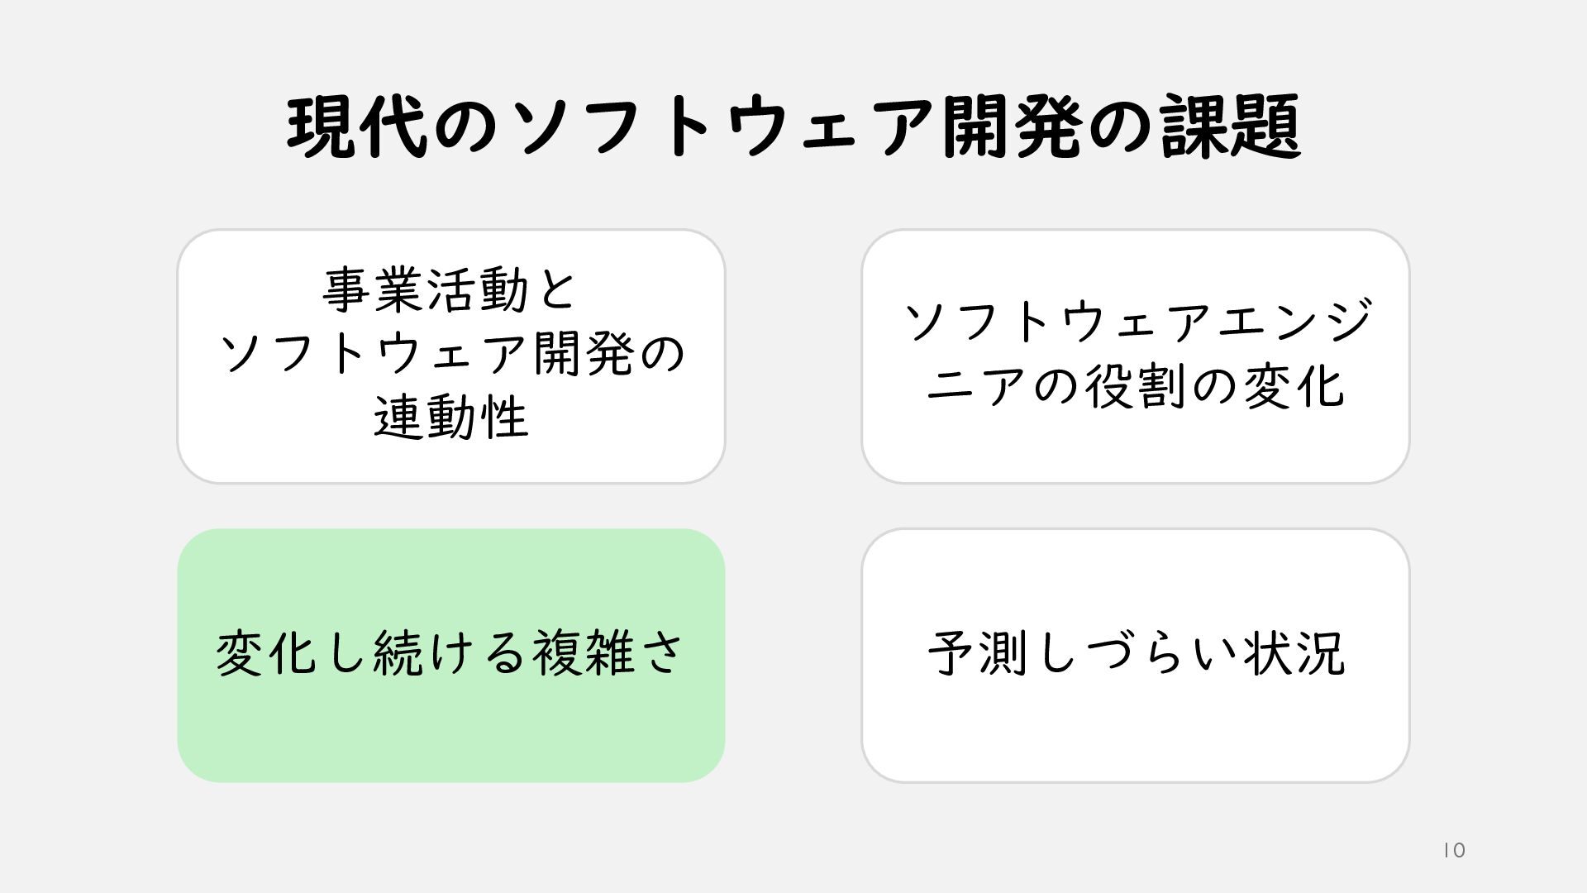This screenshot has height=893, width=1587.
Task: Click the word 課題 in the title
Action: 1230,127
